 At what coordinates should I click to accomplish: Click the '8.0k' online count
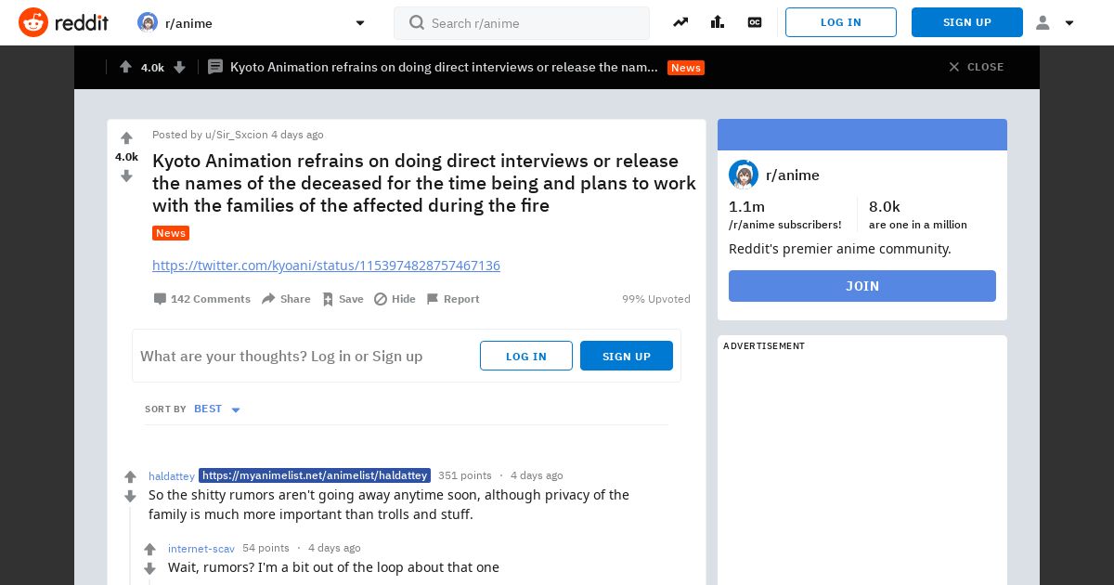885,207
